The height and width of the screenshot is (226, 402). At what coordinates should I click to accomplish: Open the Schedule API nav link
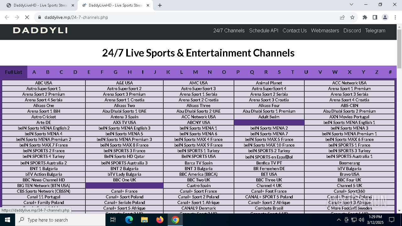264,30
